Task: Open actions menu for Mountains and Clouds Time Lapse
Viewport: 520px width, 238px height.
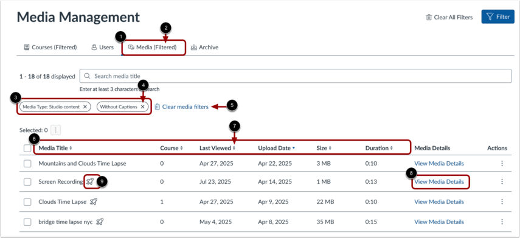Action: click(x=502, y=163)
